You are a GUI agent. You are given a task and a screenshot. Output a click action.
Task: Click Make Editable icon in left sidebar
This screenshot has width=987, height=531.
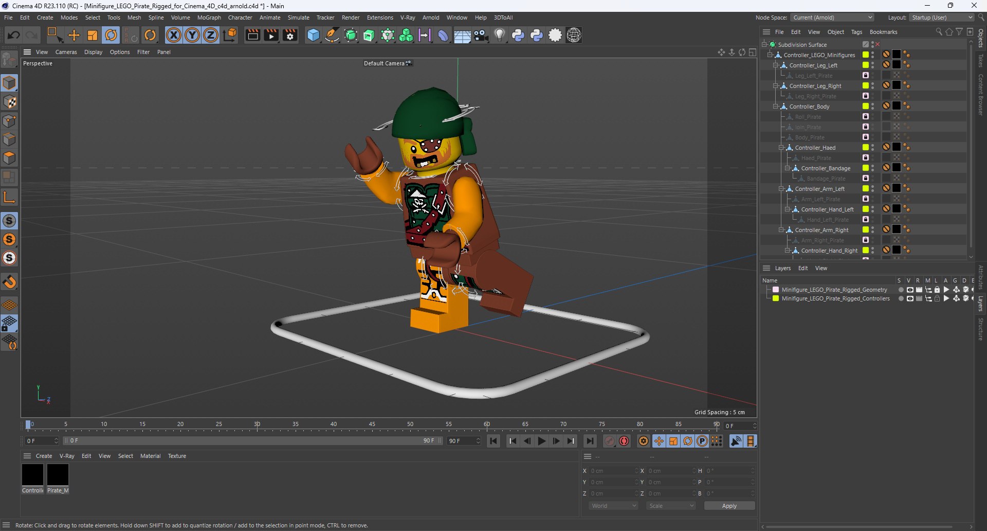(x=9, y=60)
